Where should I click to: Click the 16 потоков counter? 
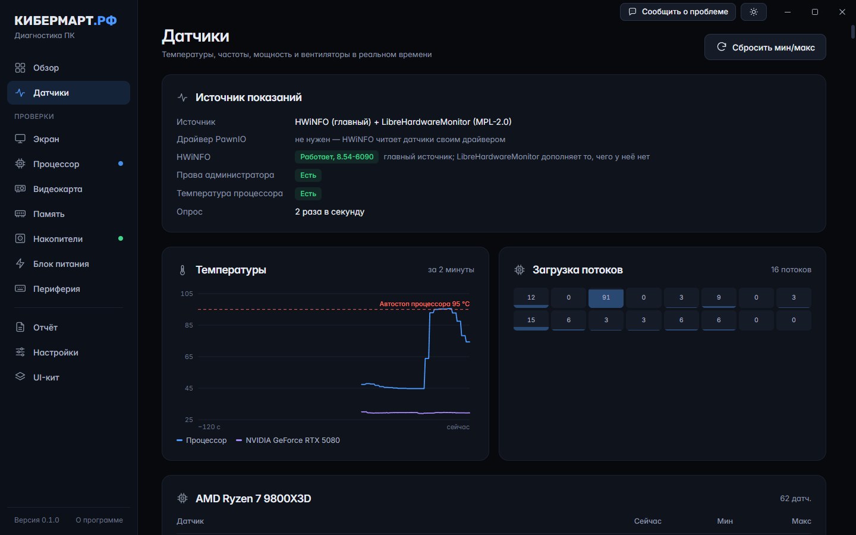pyautogui.click(x=791, y=270)
